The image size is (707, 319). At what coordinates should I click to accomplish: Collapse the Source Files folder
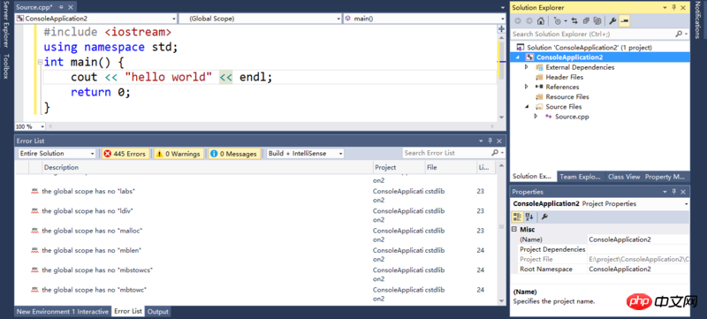tap(526, 107)
